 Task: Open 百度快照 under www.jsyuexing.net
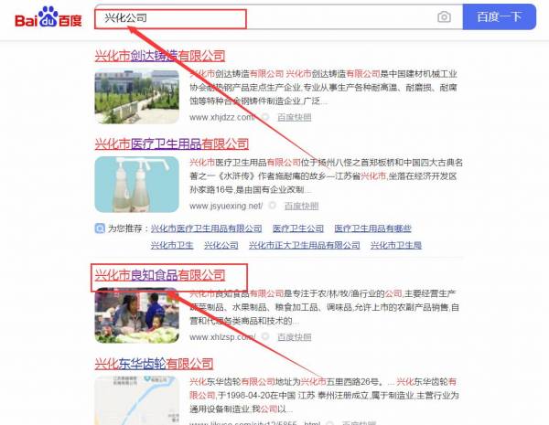(301, 206)
